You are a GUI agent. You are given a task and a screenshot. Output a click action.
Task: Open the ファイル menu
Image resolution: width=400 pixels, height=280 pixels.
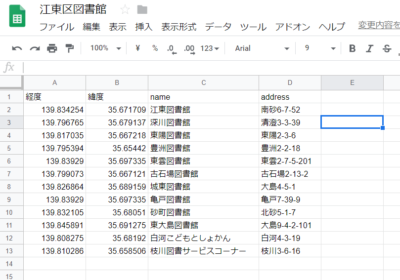[57, 27]
